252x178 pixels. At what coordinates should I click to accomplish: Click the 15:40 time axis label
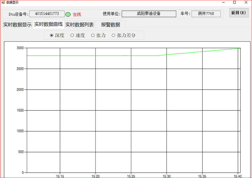(x=238, y=176)
